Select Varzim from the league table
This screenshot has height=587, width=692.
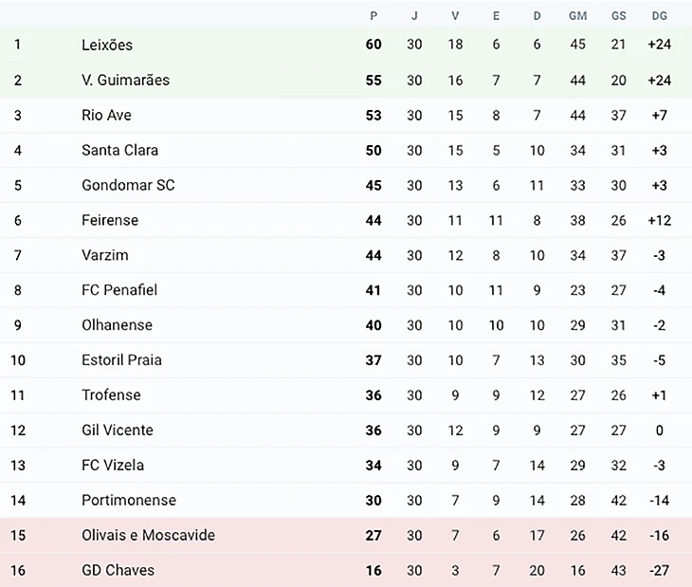click(104, 255)
